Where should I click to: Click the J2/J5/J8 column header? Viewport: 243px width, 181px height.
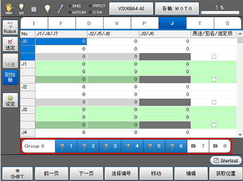coord(113,34)
